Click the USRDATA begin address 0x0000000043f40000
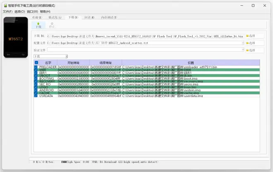The width and height of the screenshot is (273, 172). pos(73,96)
